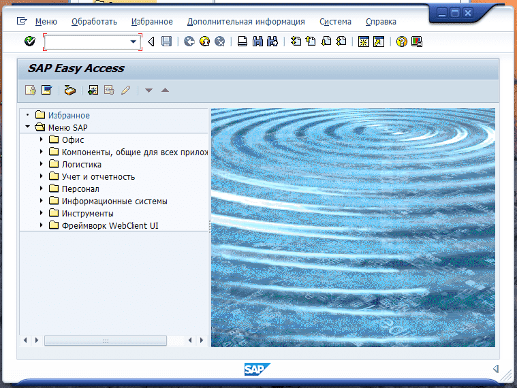This screenshot has width=517, height=388.
Task: Click Delete Favorites icon
Action: tap(109, 90)
